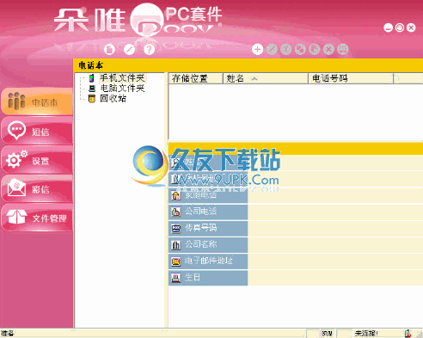This screenshot has height=338, width=423.
Task: Sort by 姓名 column header
Action: pos(266,78)
